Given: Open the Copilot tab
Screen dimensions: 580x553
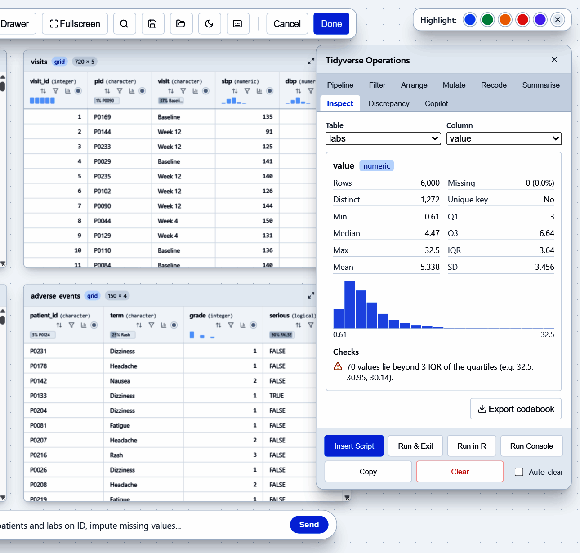Looking at the screenshot, I should tap(436, 103).
